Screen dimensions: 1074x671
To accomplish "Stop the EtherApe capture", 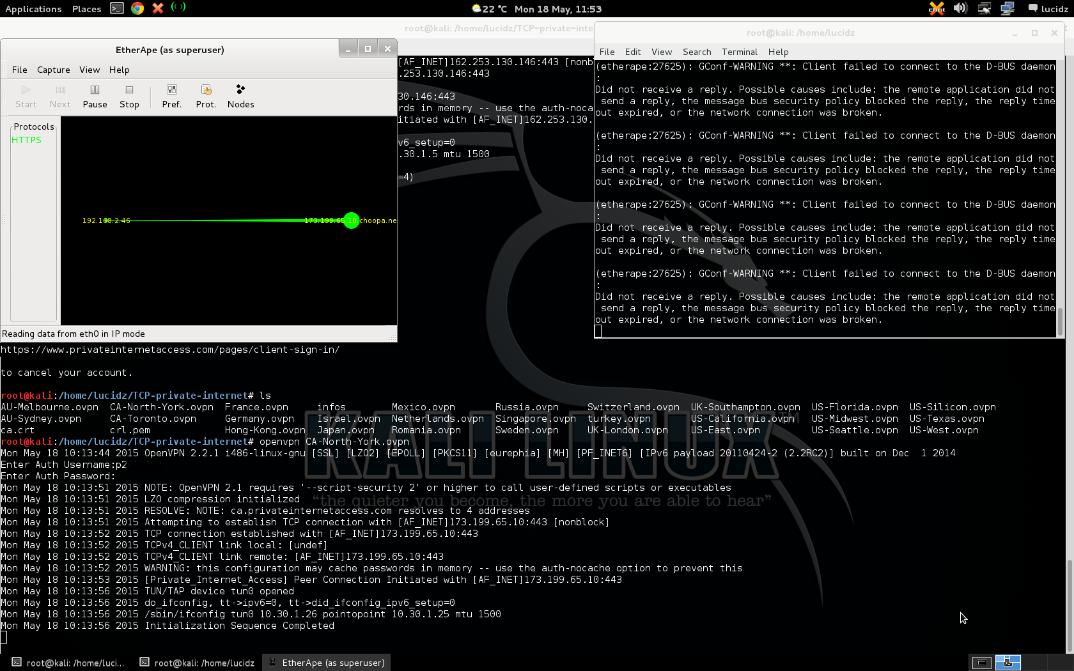I will click(129, 96).
